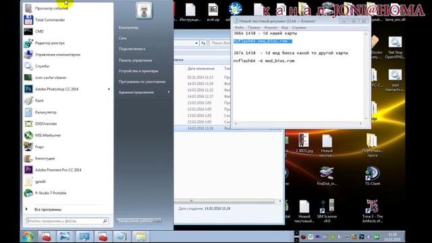Image resolution: width=432 pixels, height=243 pixels.
Task: Open Правка menu in Notepad
Action: pyautogui.click(x=254, y=28)
